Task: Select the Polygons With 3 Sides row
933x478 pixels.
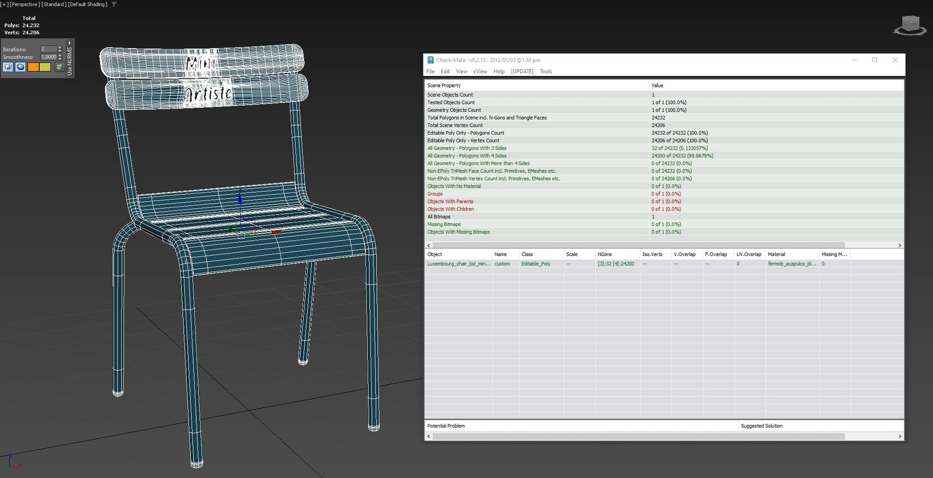Action: (x=664, y=148)
